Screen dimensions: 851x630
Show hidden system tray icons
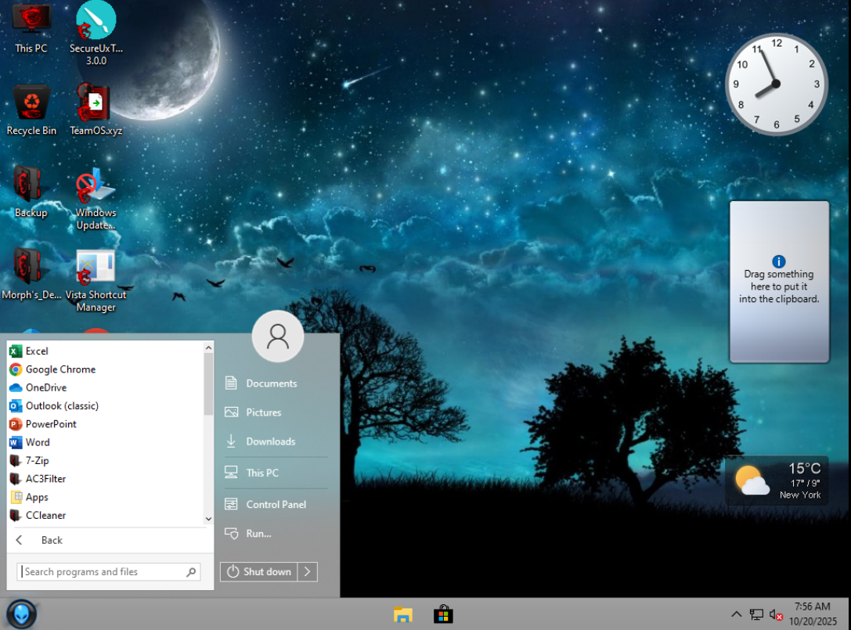pyautogui.click(x=737, y=614)
